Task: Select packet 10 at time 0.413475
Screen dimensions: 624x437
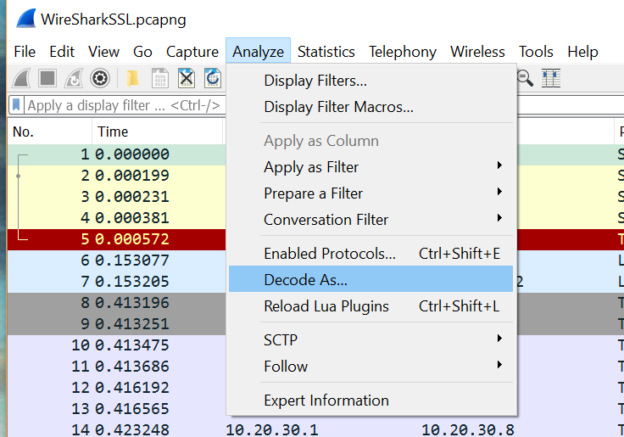Action: click(x=117, y=345)
